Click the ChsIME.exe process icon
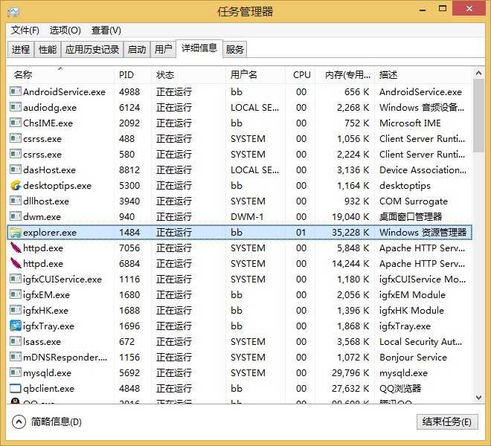Screen dimensions: 491x446 coord(16,123)
